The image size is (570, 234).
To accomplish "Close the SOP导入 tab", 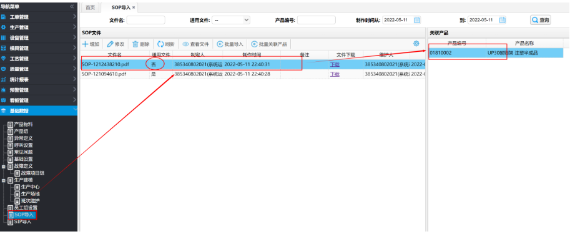I will point(134,7).
